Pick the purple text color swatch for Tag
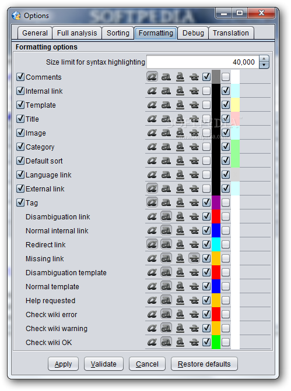Viewport: 291px width, 391px height. coord(216,202)
